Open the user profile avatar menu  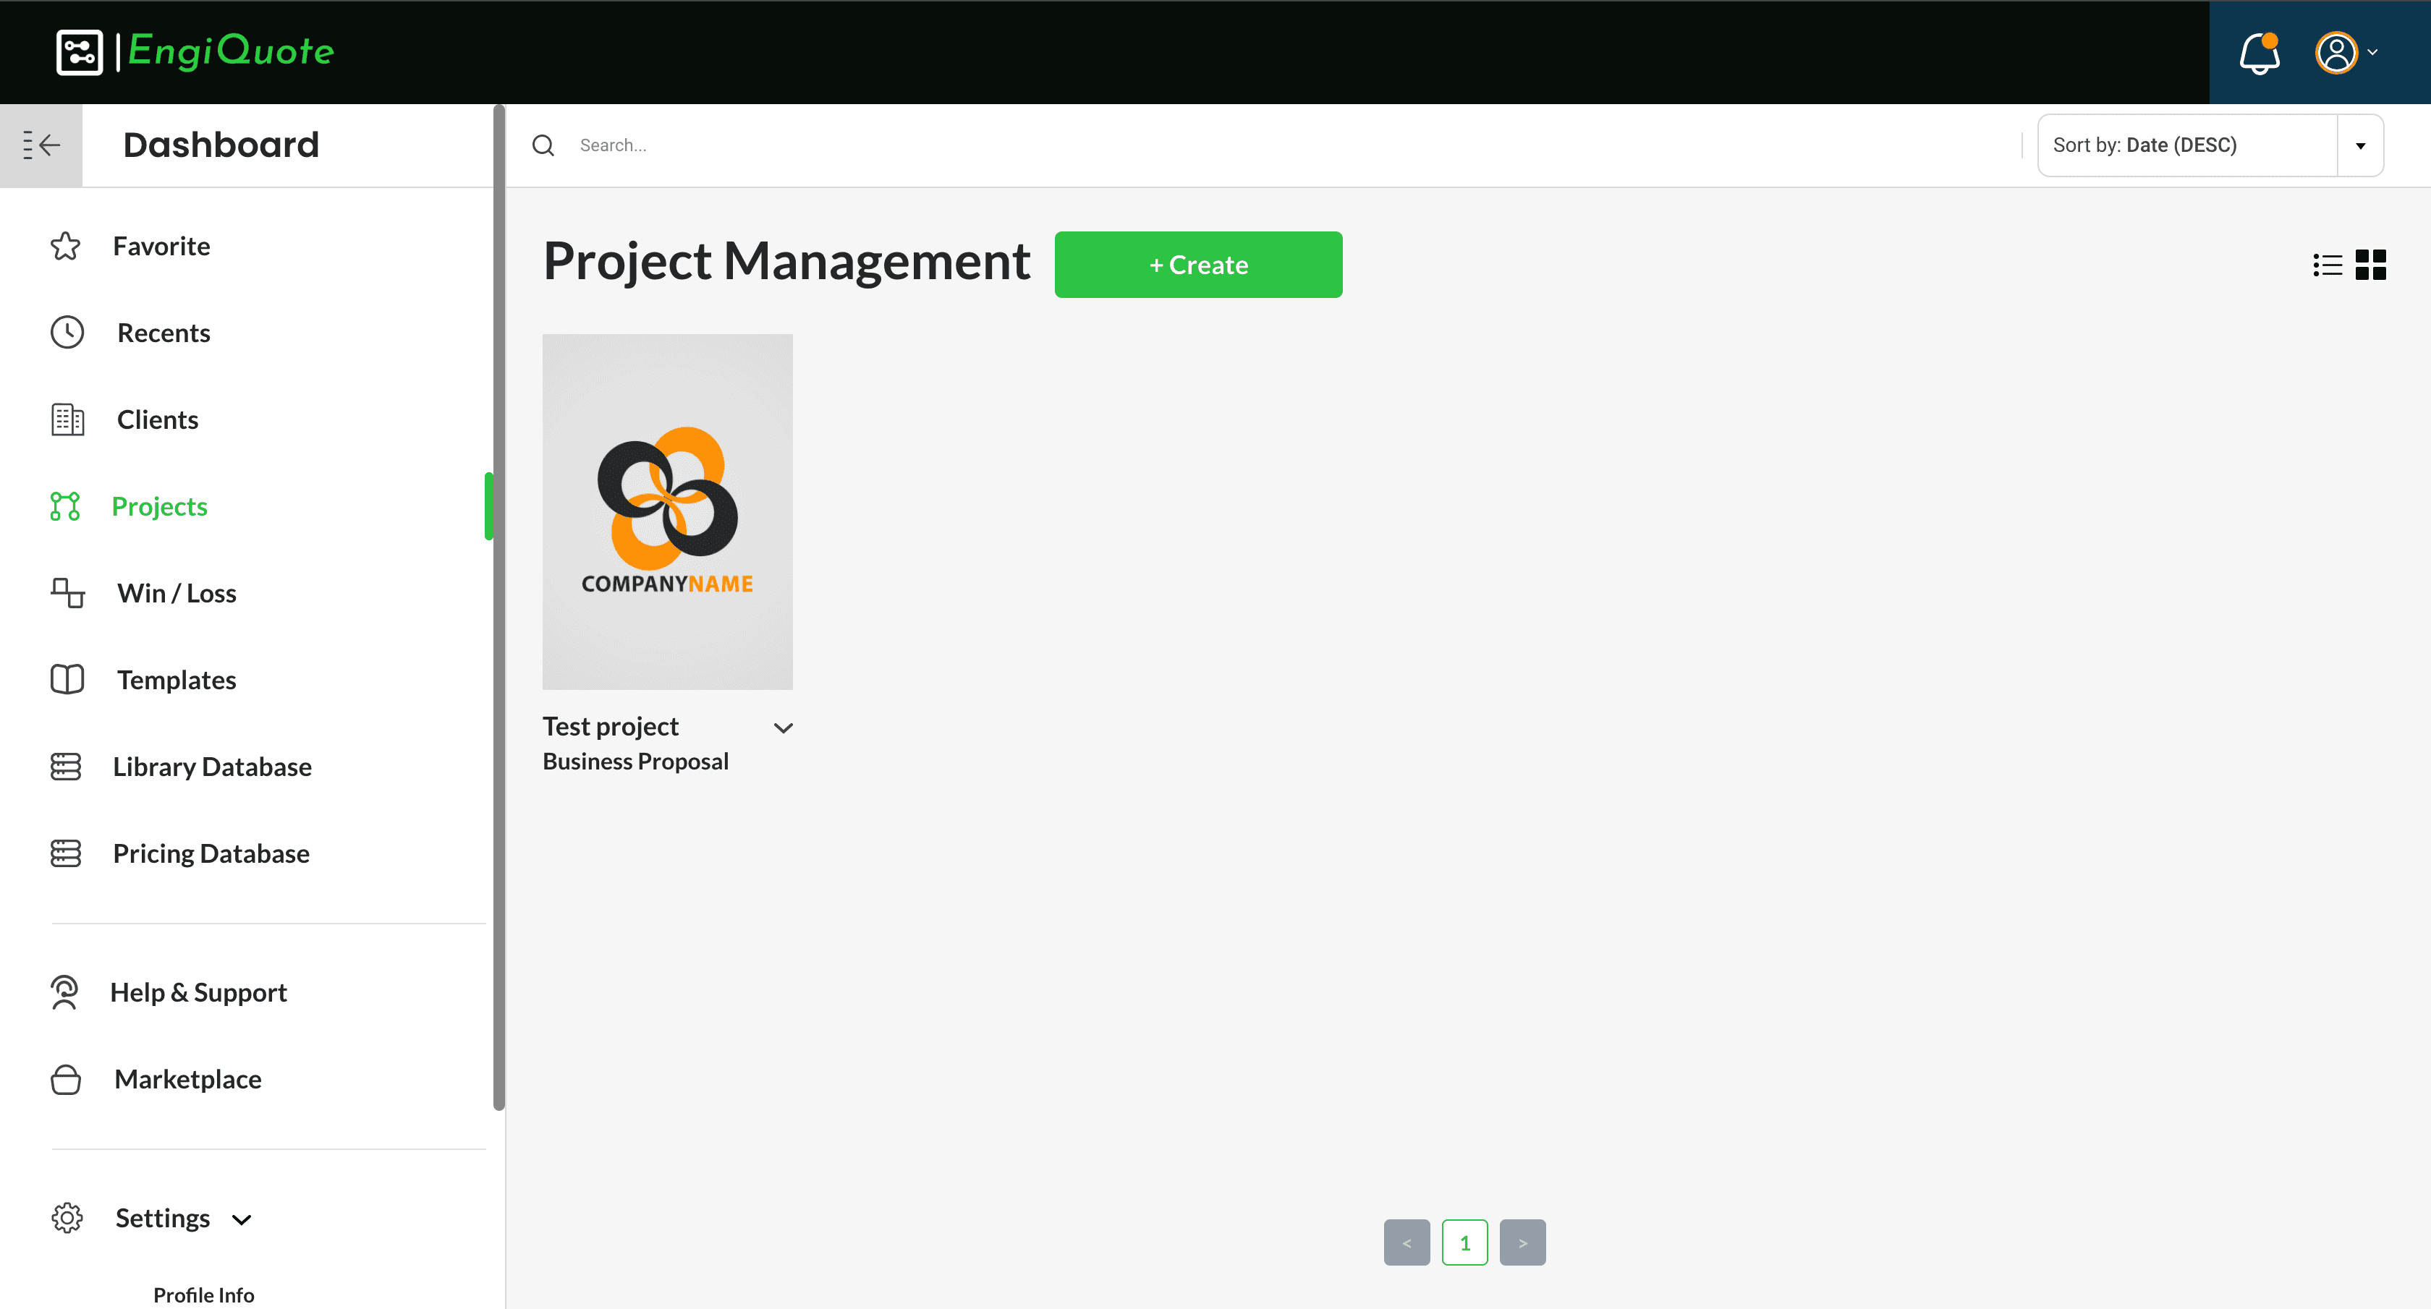click(2338, 53)
